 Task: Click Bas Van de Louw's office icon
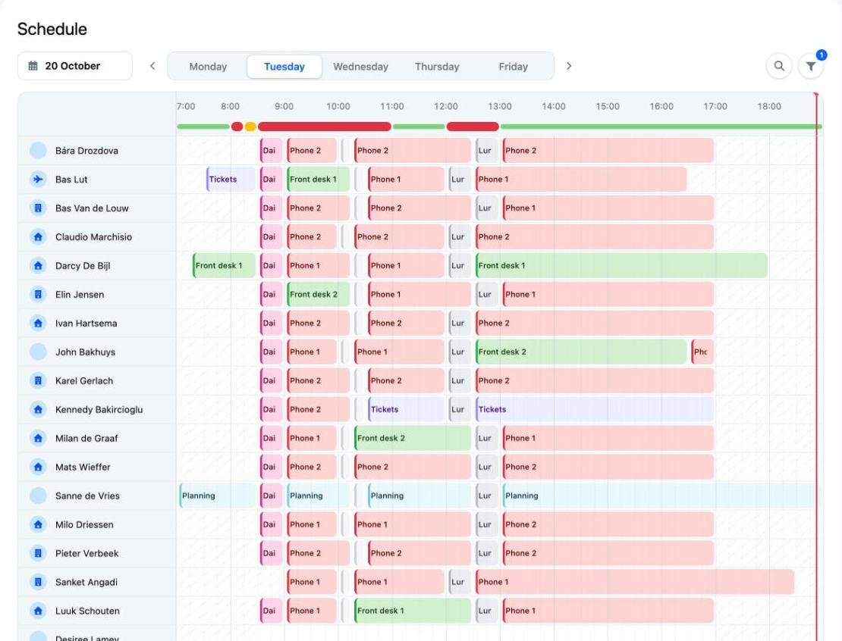pyautogui.click(x=38, y=208)
